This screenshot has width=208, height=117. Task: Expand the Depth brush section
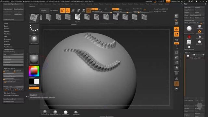coord(6,26)
